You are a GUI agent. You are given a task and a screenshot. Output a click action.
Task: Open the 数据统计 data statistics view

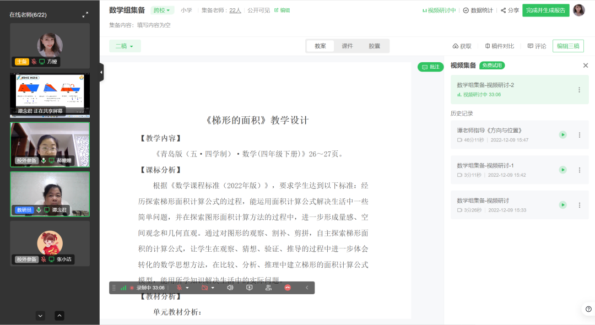(x=477, y=10)
